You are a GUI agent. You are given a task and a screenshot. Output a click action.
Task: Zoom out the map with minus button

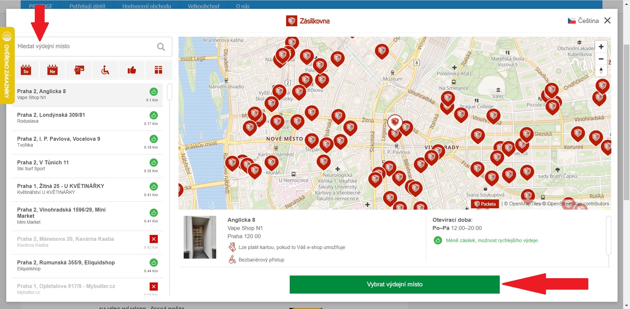click(601, 59)
